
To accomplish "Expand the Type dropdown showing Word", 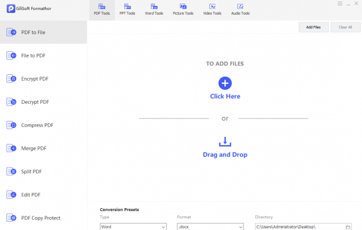I will pyautogui.click(x=133, y=227).
